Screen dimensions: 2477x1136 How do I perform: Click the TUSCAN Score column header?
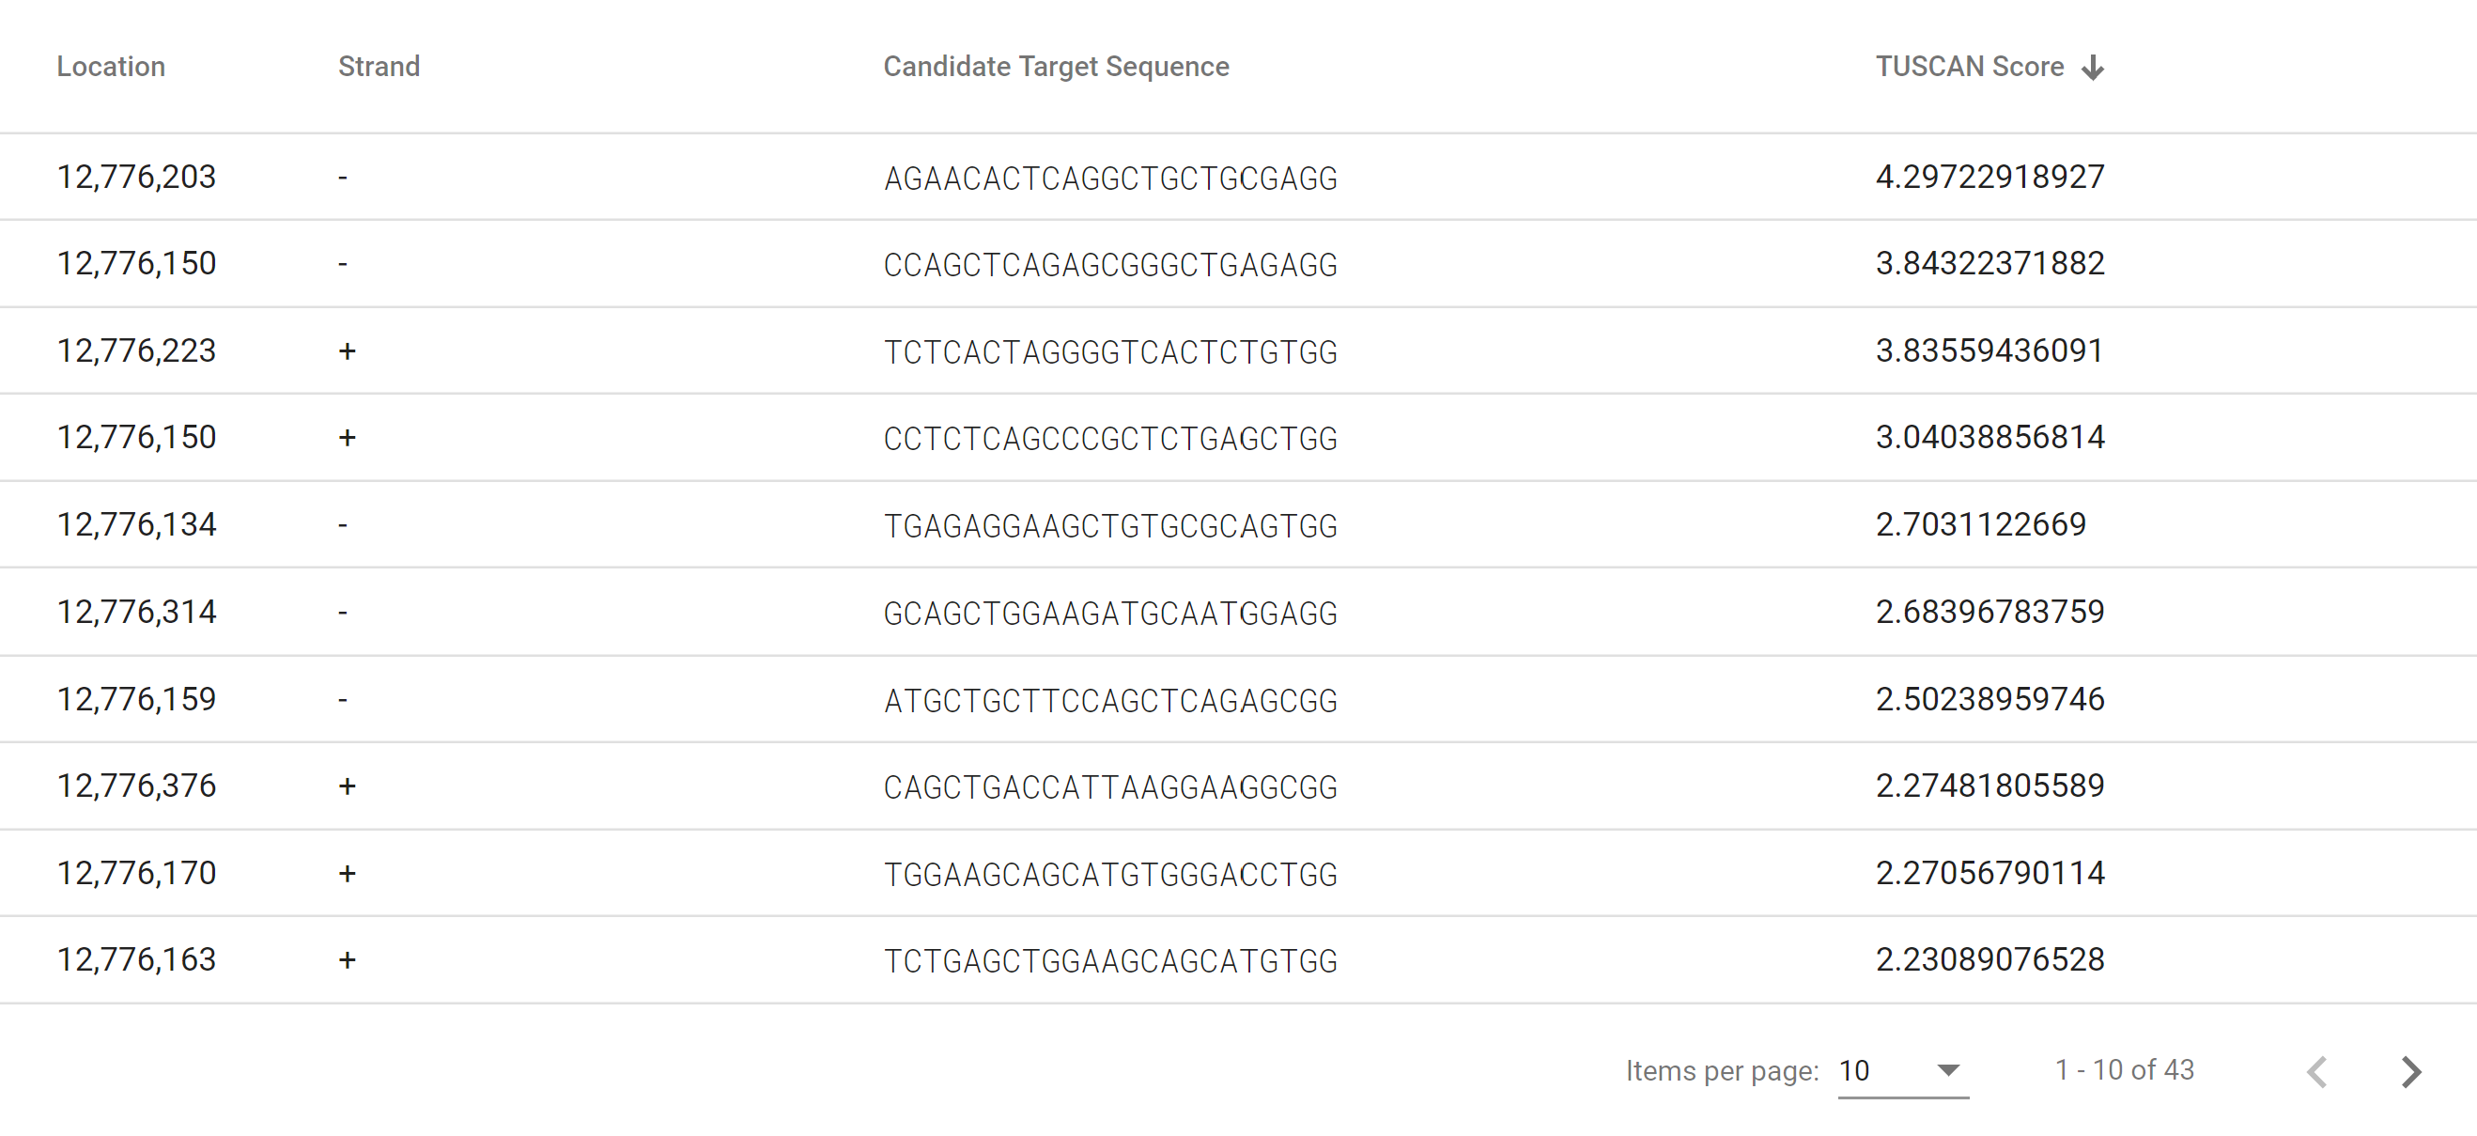[x=1968, y=67]
